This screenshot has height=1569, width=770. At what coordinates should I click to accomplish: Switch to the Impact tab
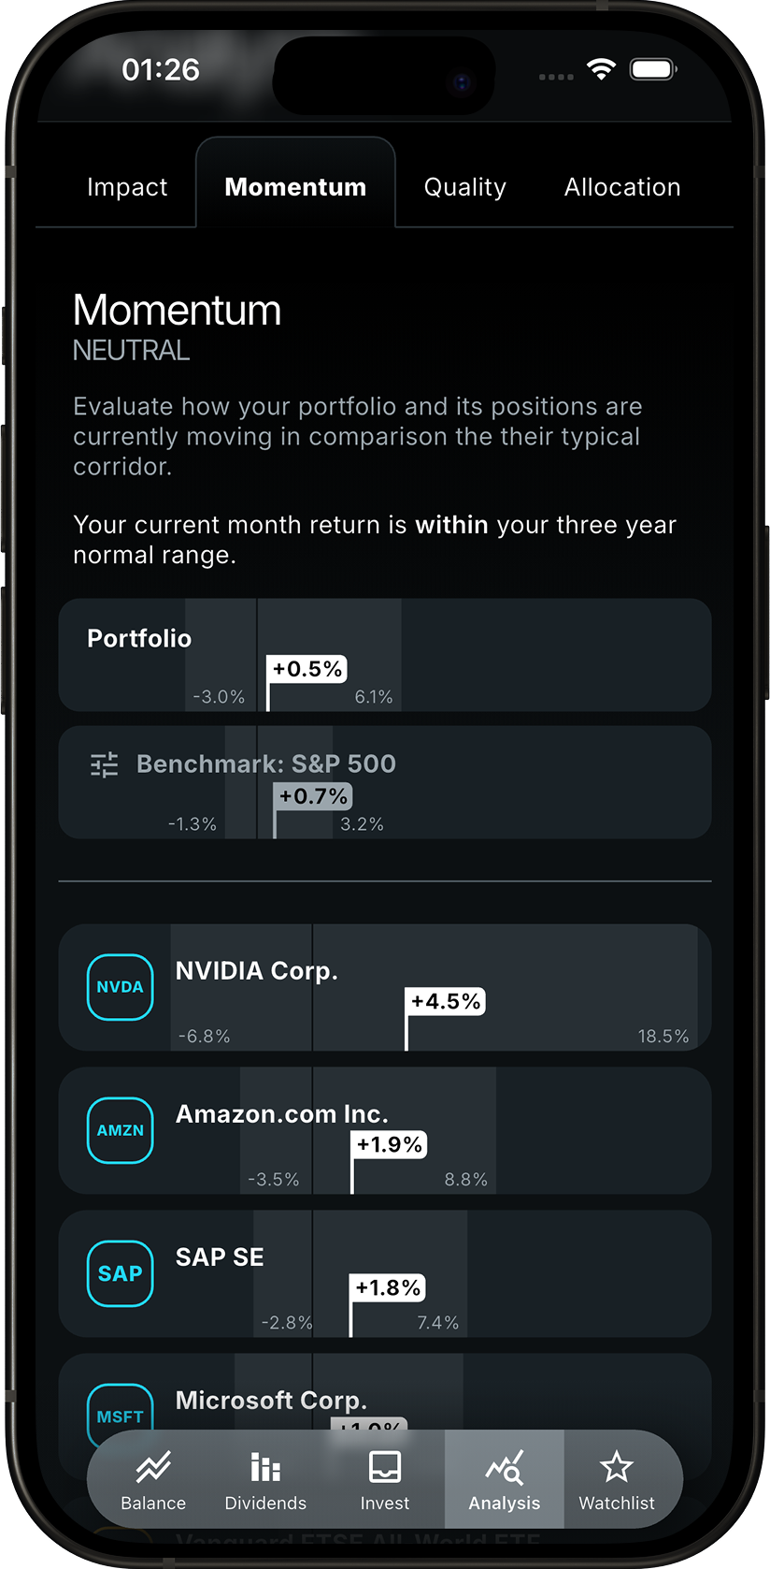(127, 186)
